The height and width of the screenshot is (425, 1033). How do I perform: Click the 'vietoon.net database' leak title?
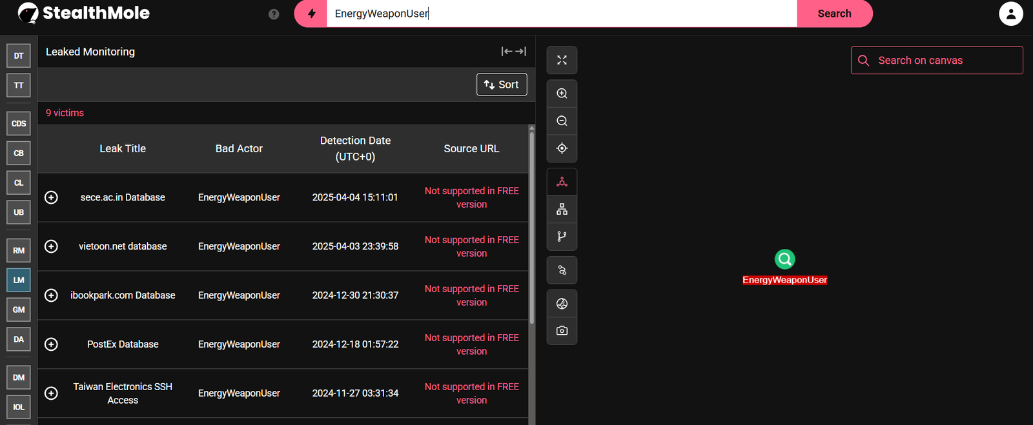click(123, 246)
